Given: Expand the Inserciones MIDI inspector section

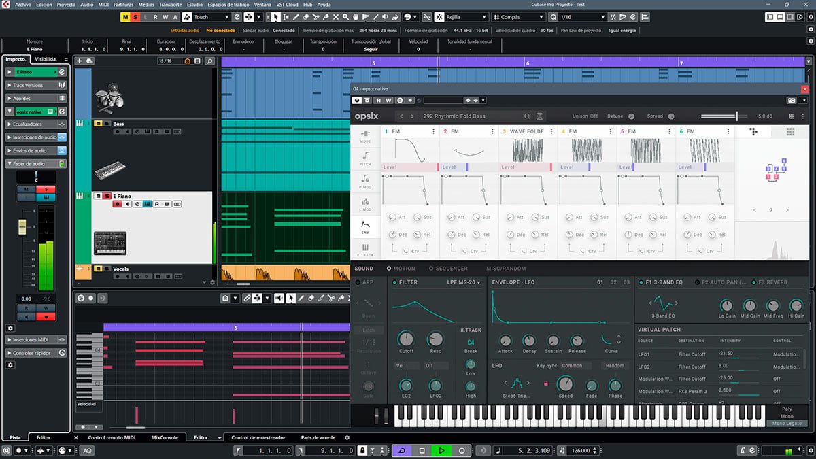Looking at the screenshot, I should pyautogui.click(x=37, y=339).
